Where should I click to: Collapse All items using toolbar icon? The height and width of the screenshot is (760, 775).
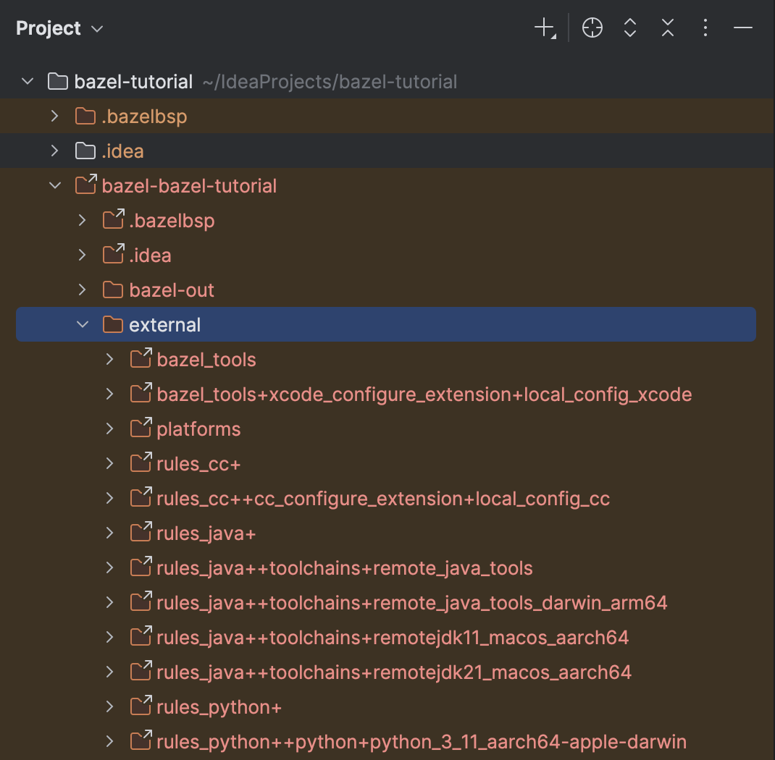667,28
